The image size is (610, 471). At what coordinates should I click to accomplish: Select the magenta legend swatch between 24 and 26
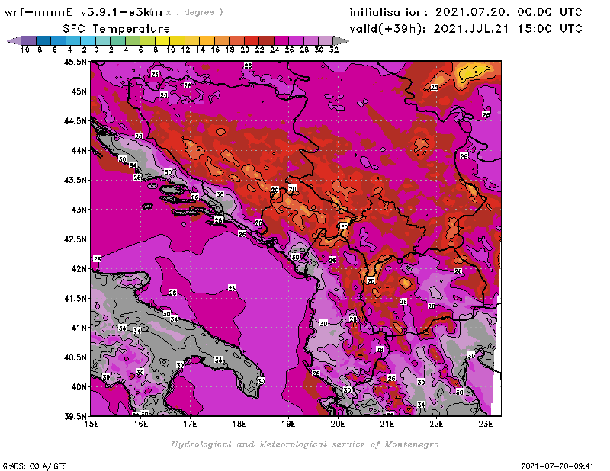click(281, 40)
